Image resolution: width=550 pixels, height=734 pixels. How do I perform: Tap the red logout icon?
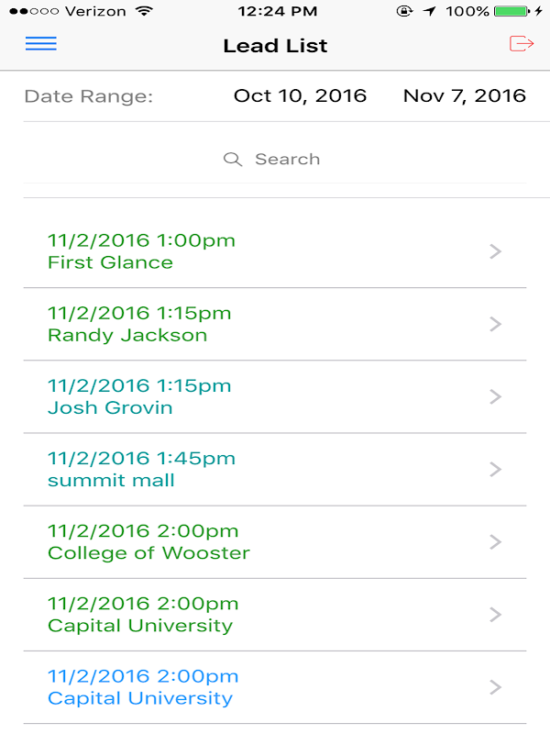521,44
